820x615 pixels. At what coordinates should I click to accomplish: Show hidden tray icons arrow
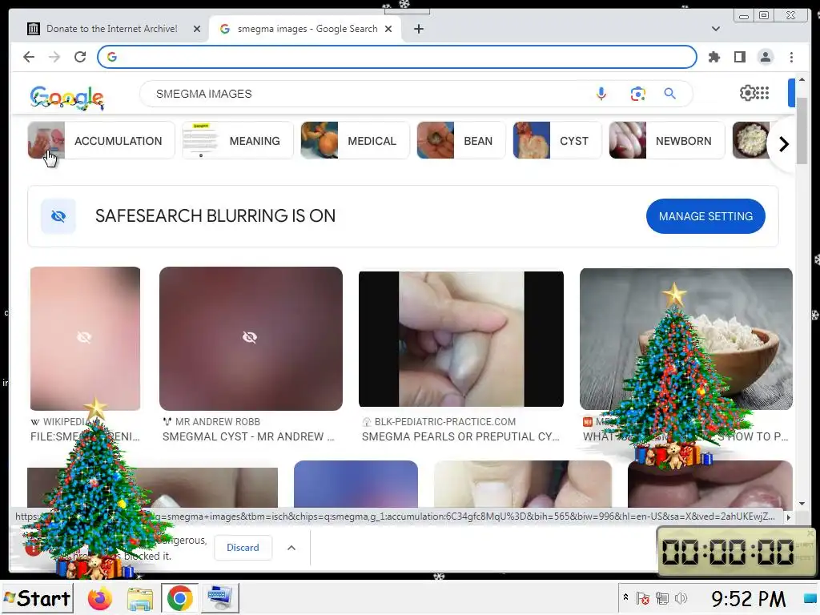(x=625, y=597)
